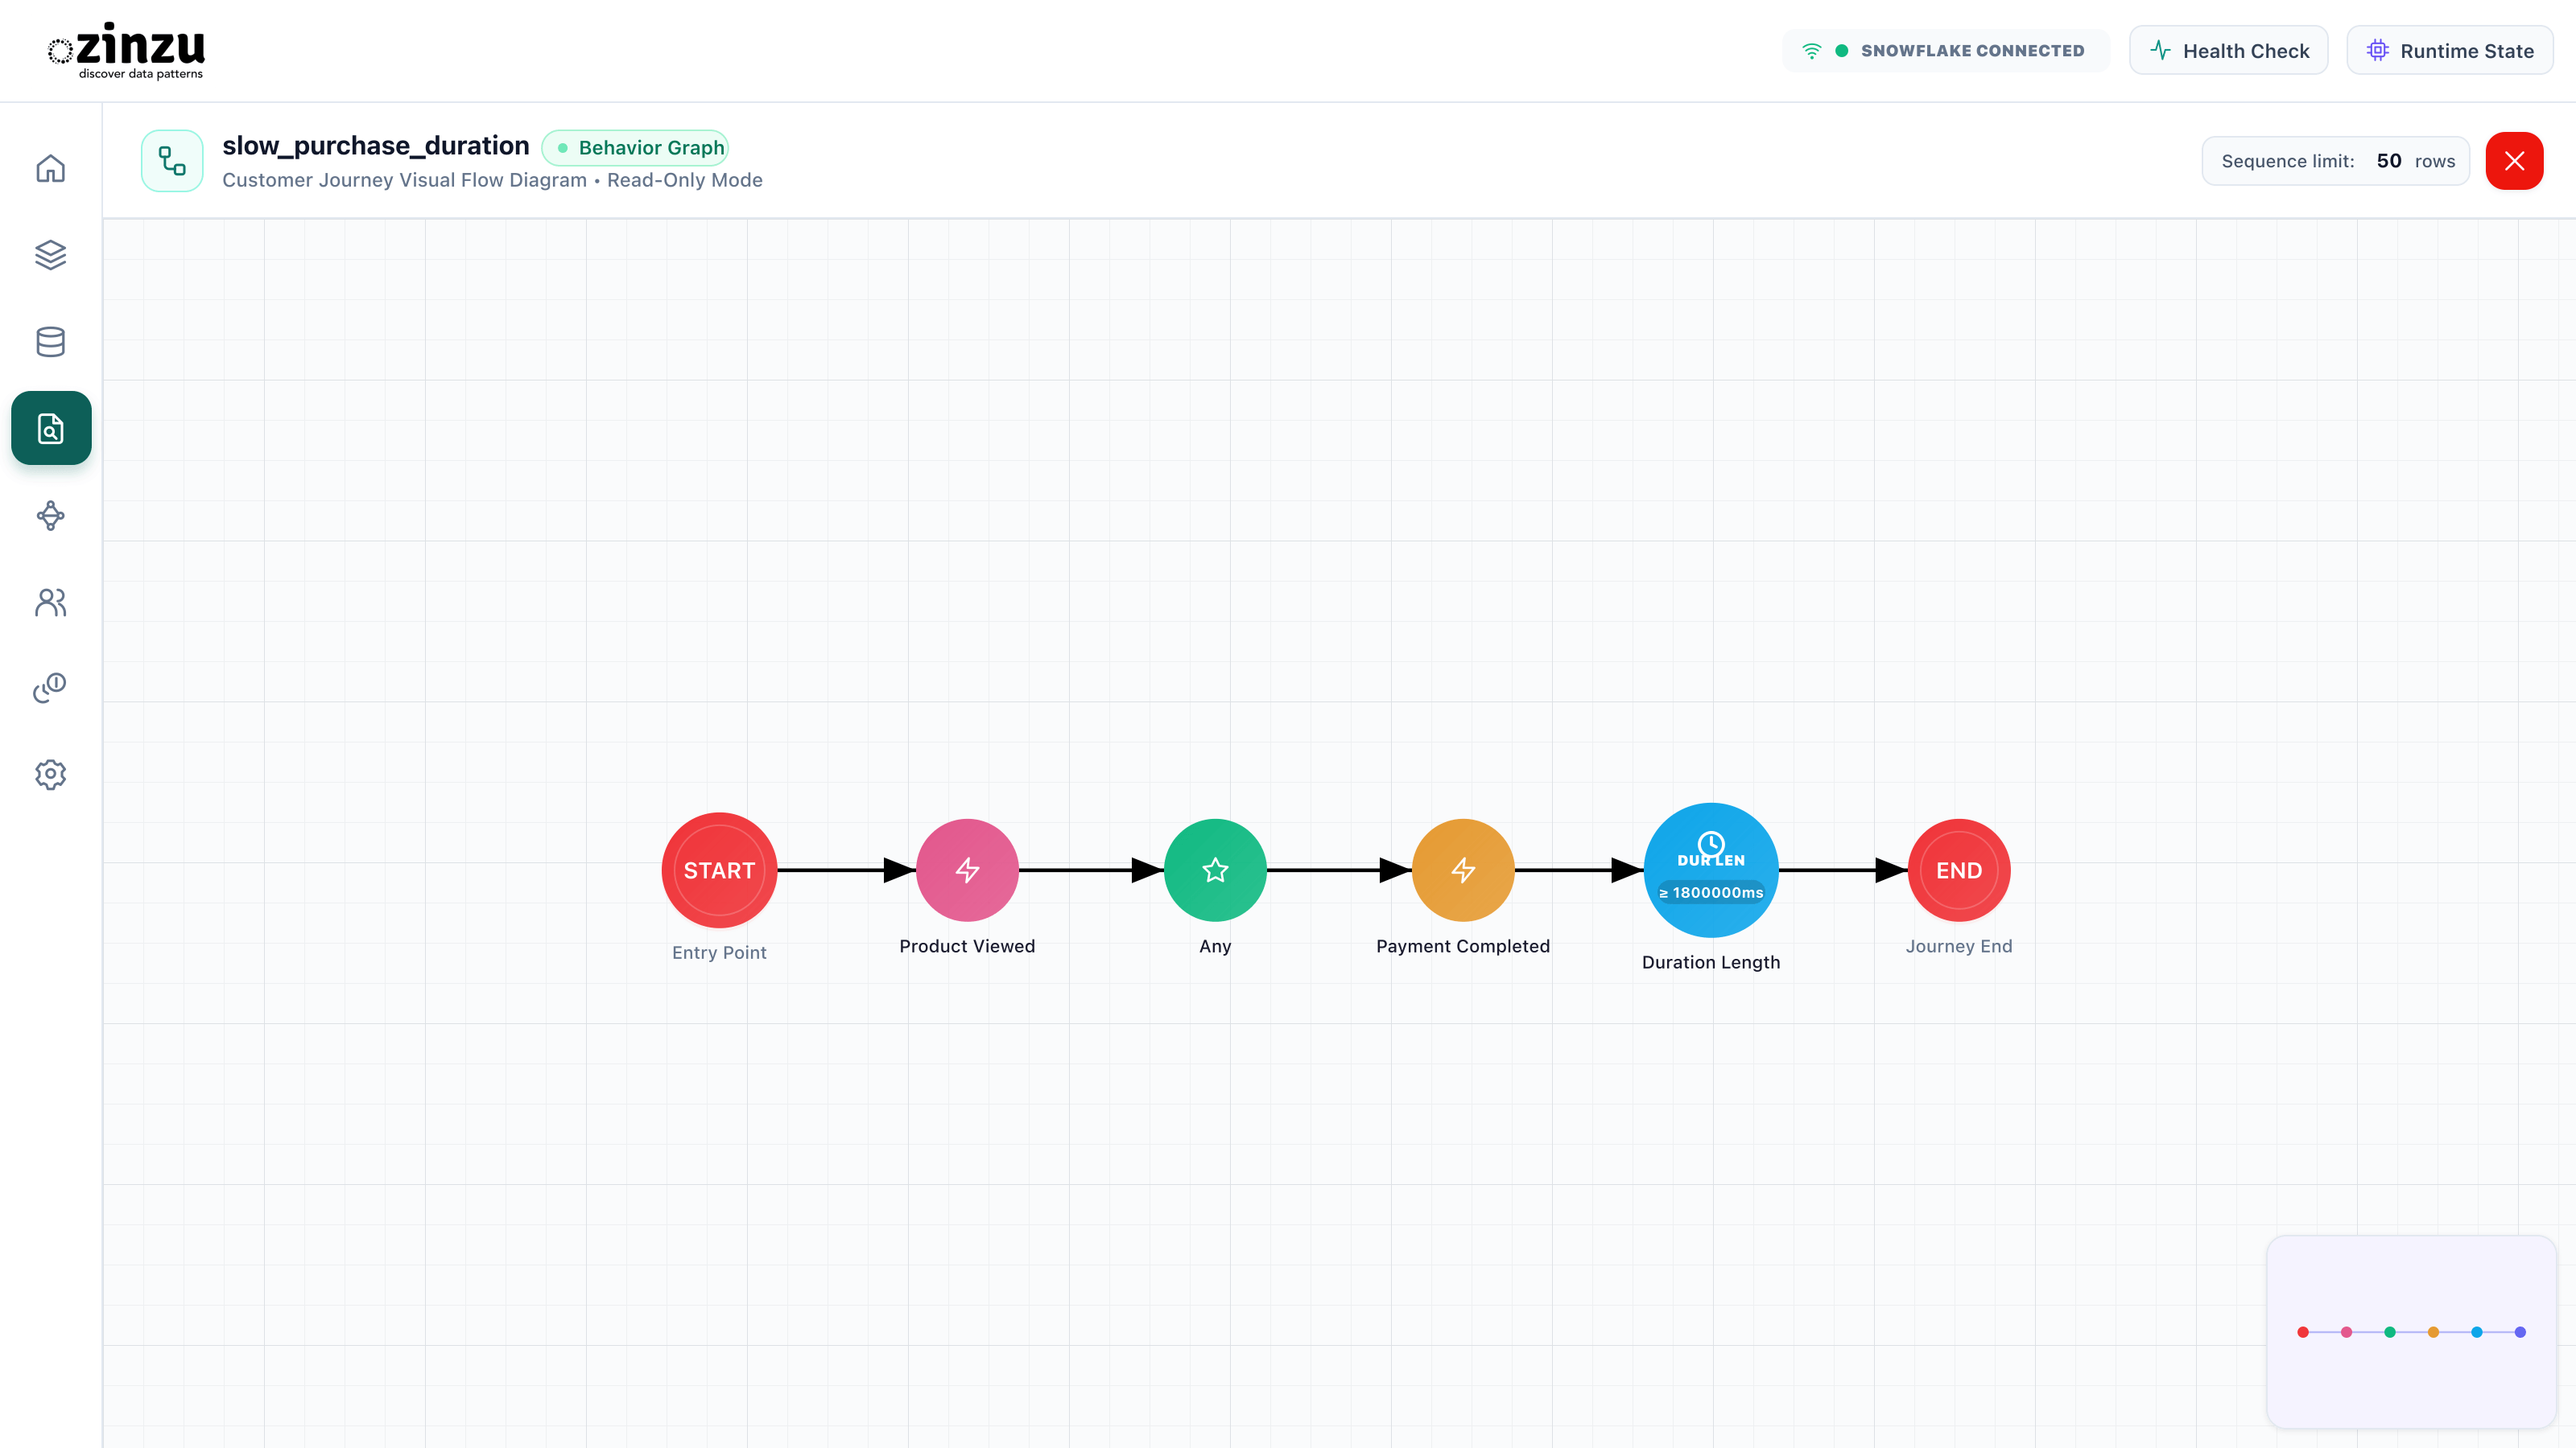This screenshot has width=2576, height=1448.
Task: Open the users sidebar icon
Action: coord(50,602)
